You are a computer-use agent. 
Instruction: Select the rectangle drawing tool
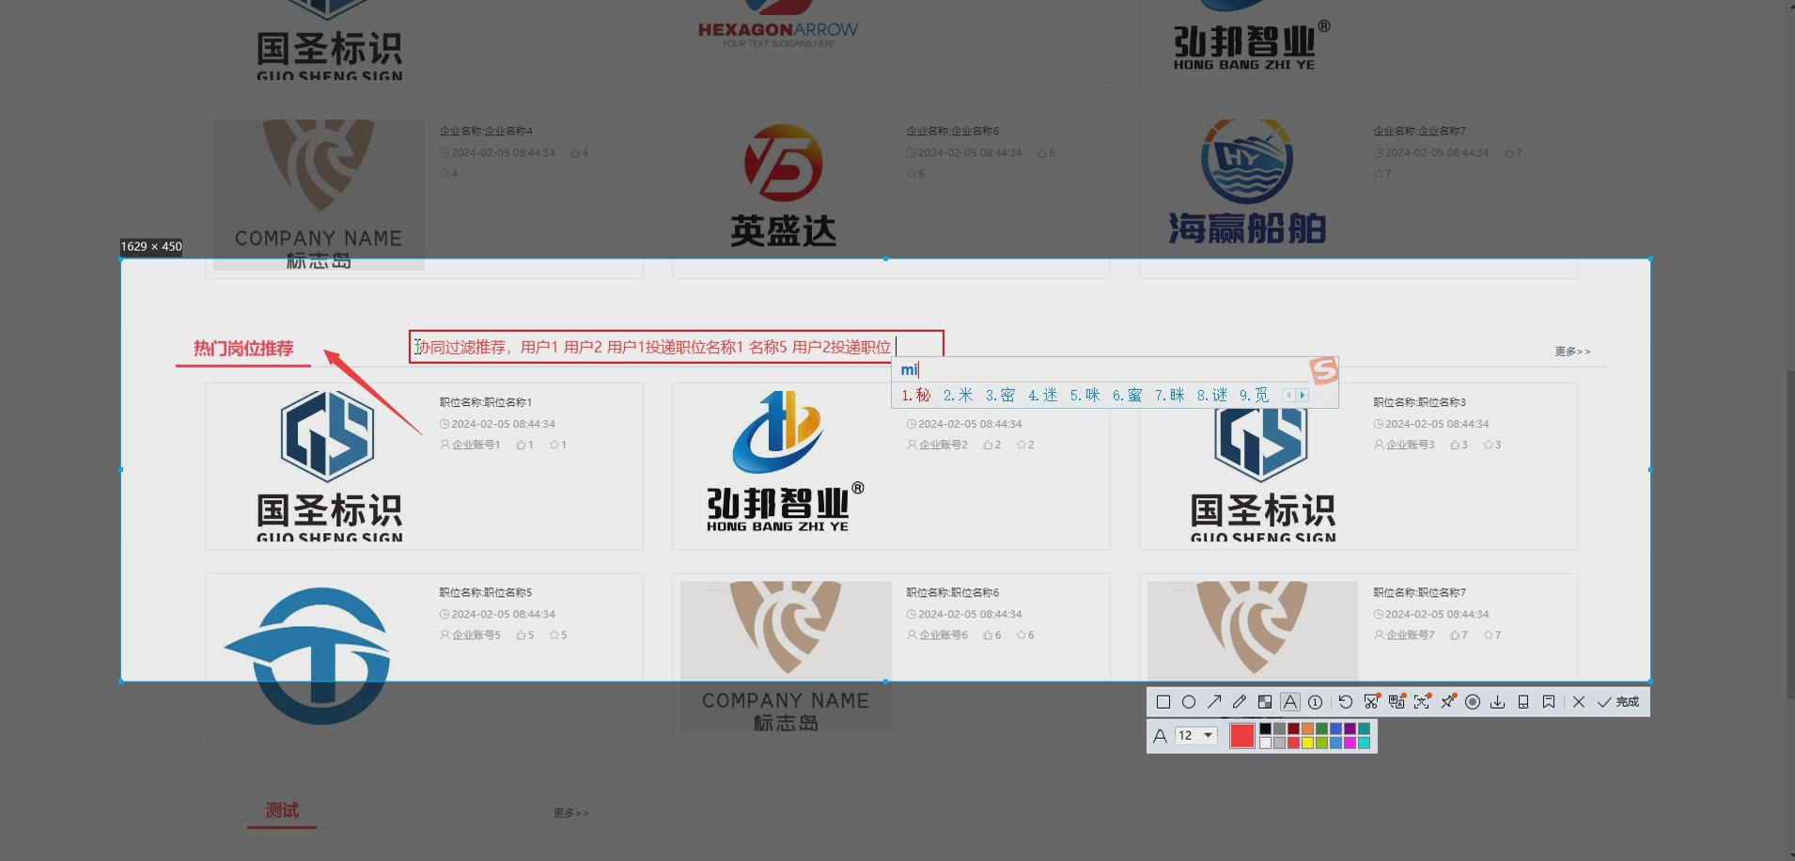(1163, 701)
